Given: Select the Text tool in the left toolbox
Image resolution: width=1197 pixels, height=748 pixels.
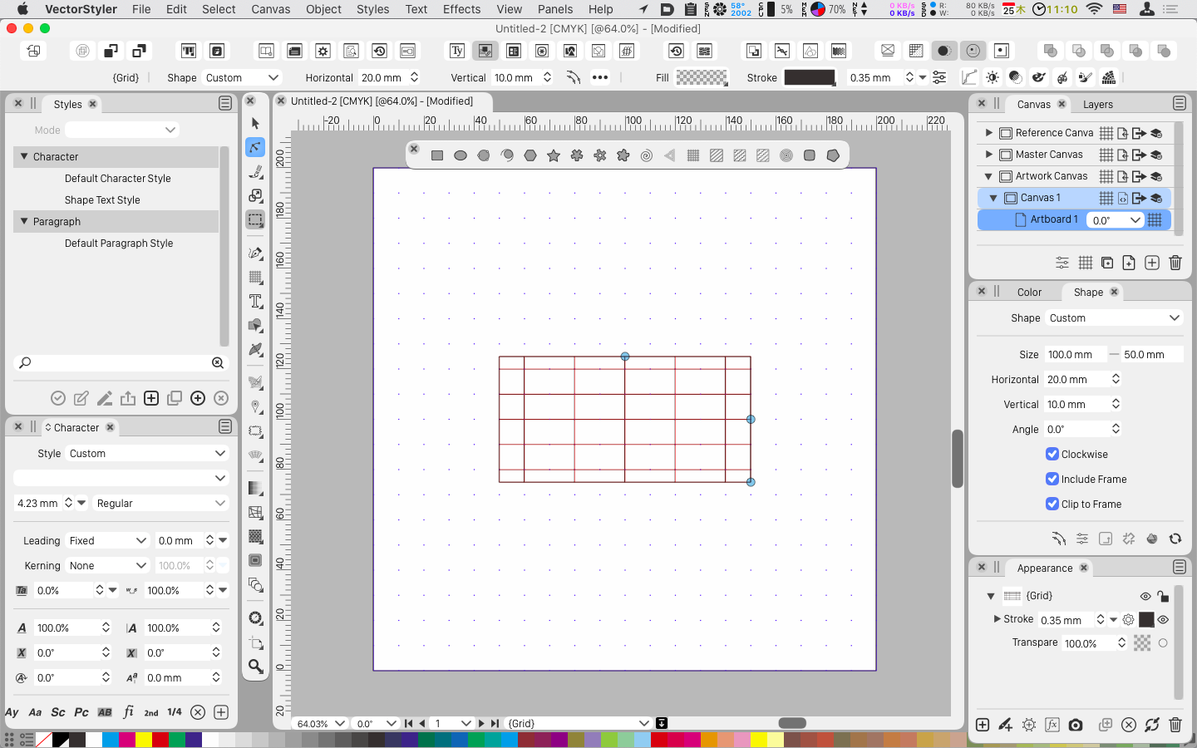Looking at the screenshot, I should 255,301.
